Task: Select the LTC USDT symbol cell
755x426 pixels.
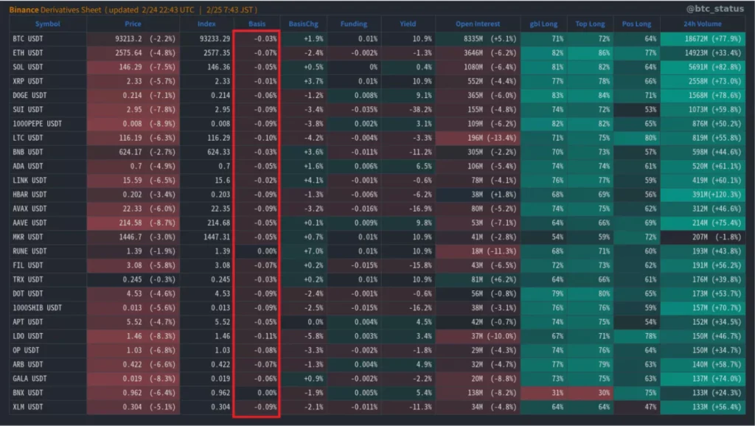Action: click(x=48, y=138)
